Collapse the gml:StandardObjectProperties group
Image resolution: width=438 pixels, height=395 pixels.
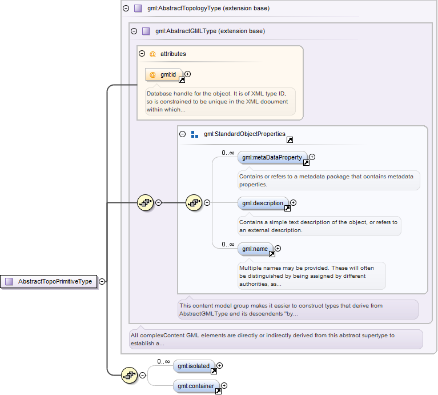pos(182,134)
